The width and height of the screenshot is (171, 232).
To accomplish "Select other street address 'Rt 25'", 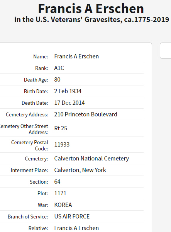I will [x=61, y=128].
